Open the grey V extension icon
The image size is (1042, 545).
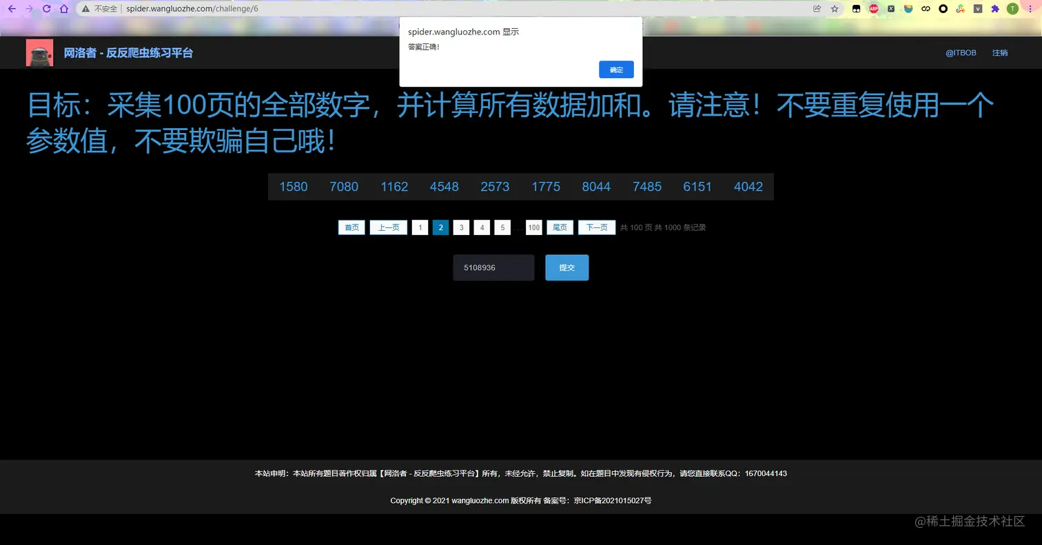point(978,9)
